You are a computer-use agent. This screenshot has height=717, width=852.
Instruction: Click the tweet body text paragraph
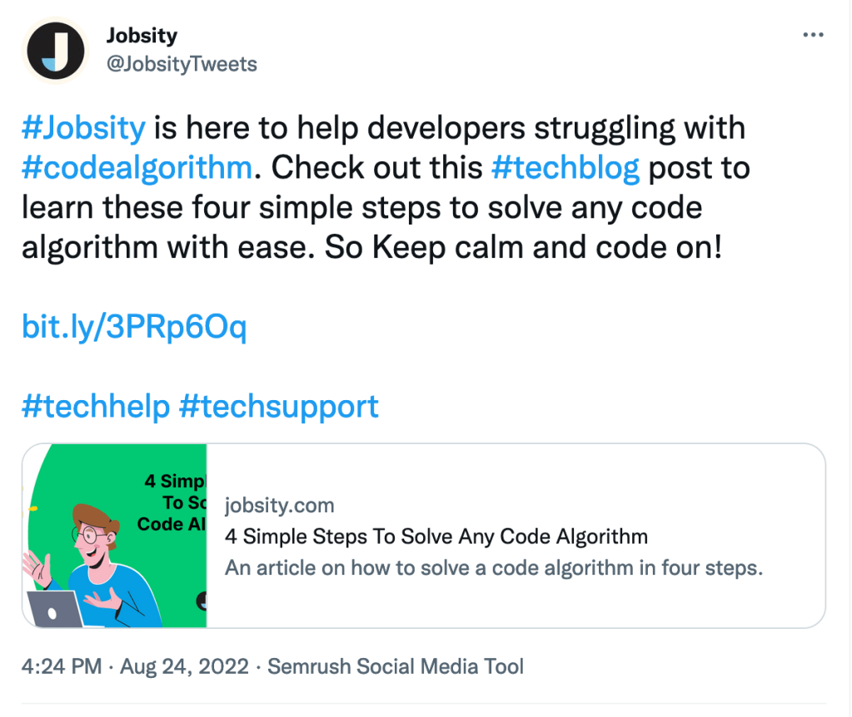coord(375,208)
